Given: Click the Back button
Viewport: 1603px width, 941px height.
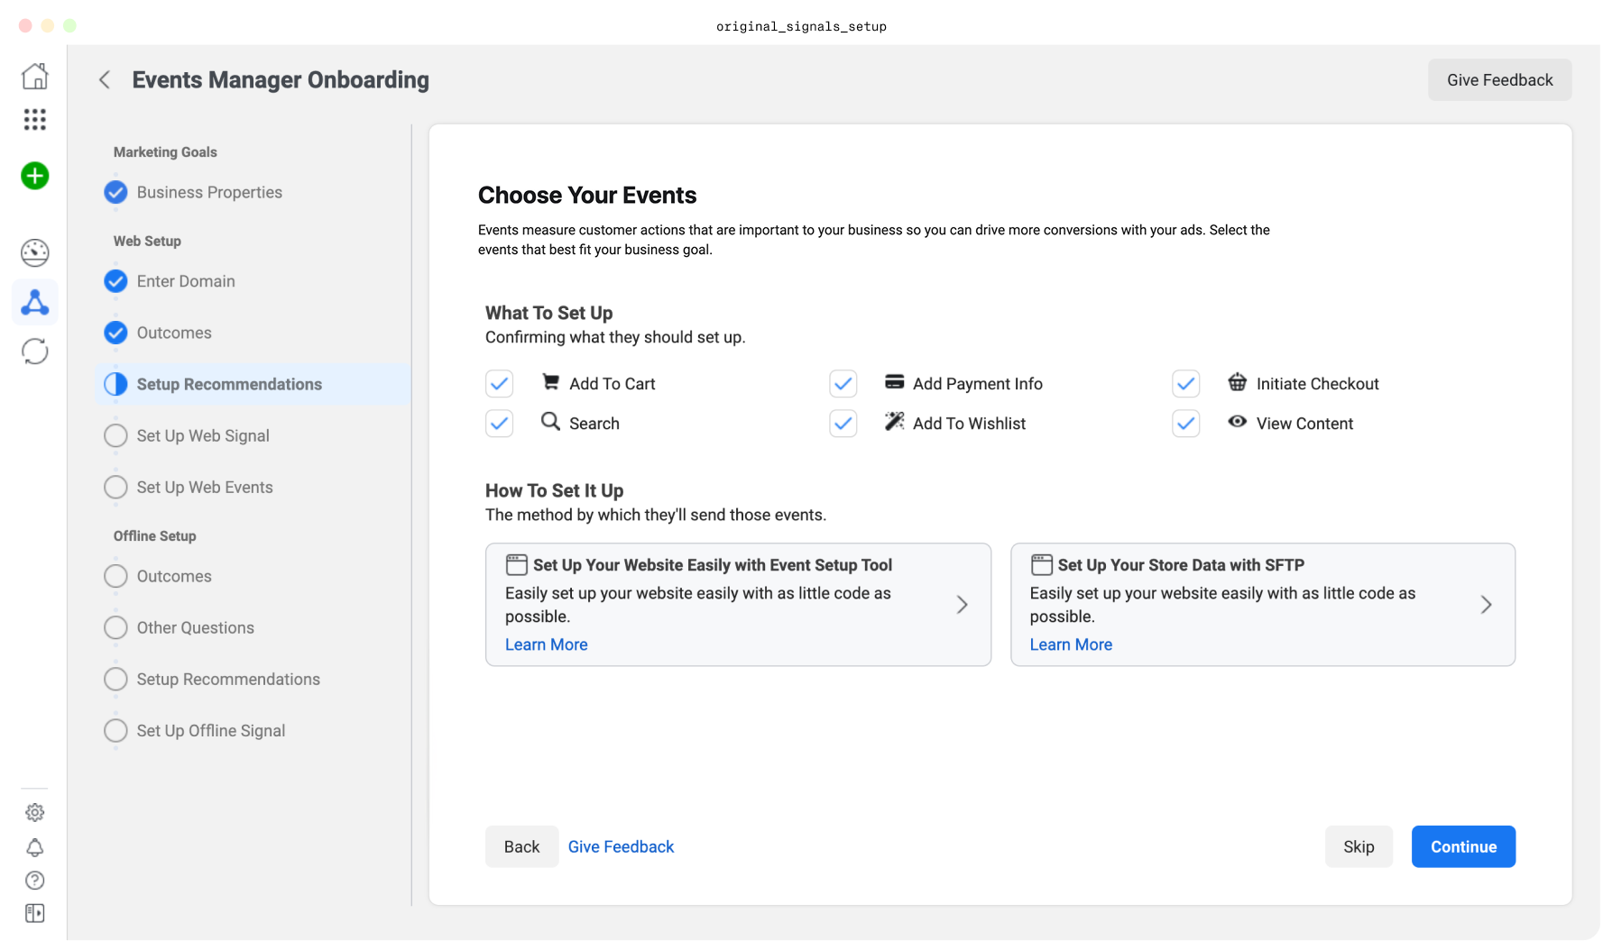Looking at the screenshot, I should [521, 846].
